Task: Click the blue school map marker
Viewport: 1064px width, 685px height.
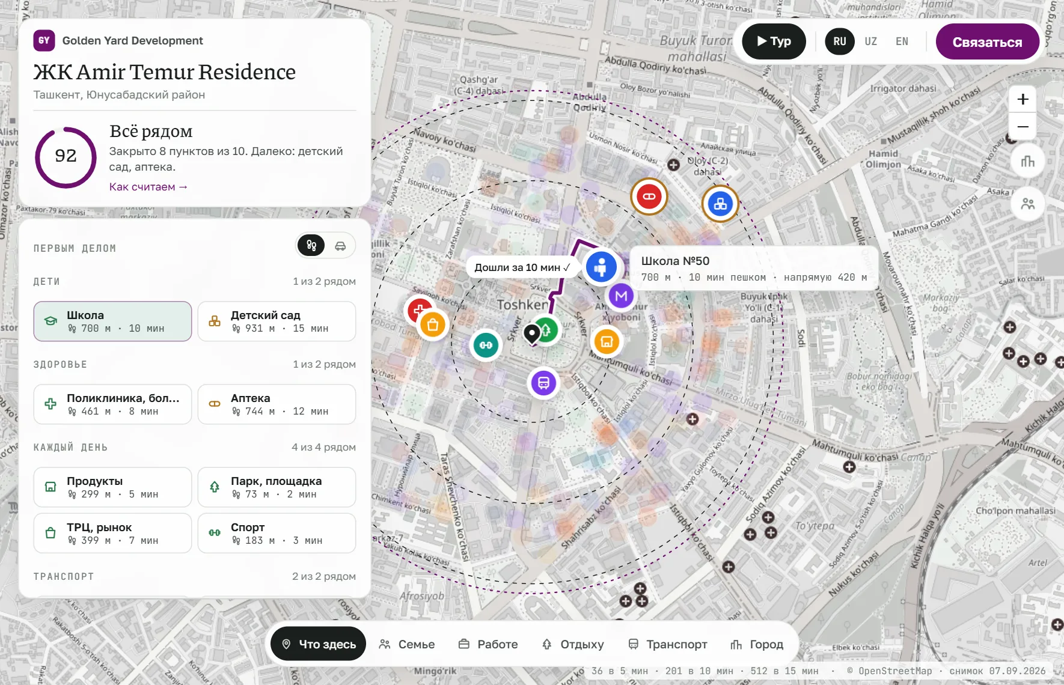Action: tap(601, 266)
